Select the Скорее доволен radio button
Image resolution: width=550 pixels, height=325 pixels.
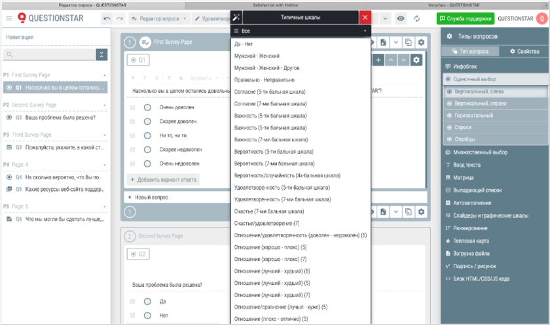pyautogui.click(x=147, y=121)
